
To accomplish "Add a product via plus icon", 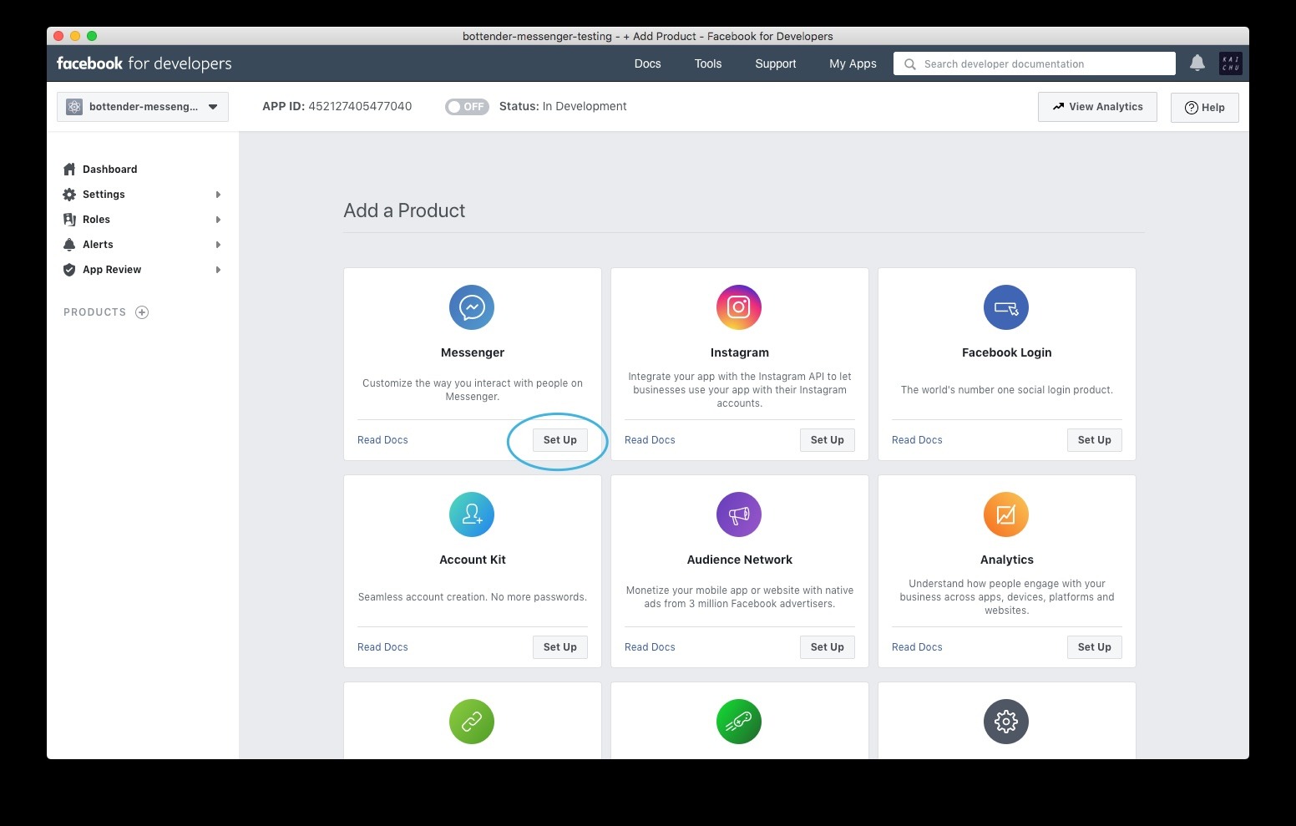I will coord(142,312).
